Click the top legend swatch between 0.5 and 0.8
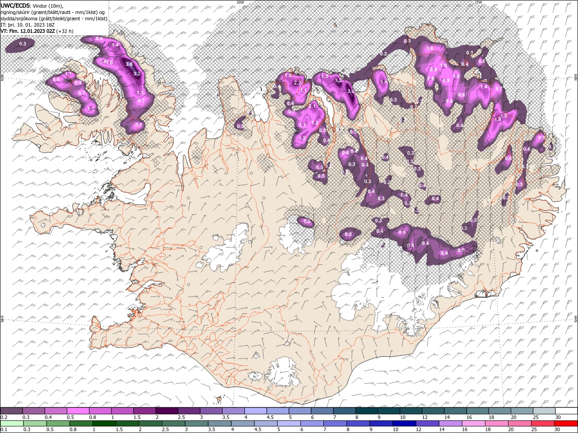The height and width of the screenshot is (433, 578). pos(78,411)
